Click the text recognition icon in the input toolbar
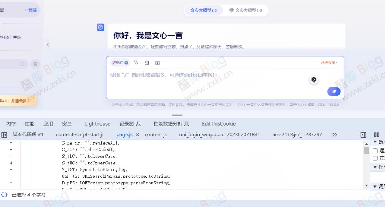 pos(157,62)
